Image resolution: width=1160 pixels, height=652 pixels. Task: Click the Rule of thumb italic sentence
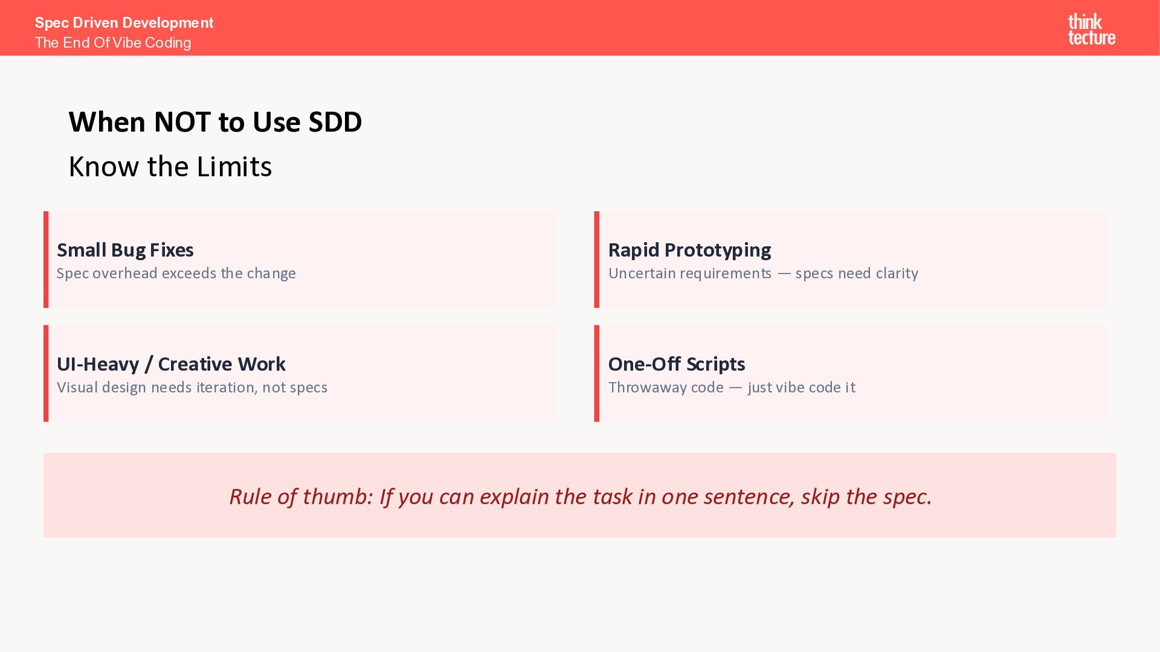tap(580, 496)
